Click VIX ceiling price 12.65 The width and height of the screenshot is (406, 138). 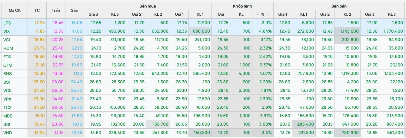click(x=58, y=31)
